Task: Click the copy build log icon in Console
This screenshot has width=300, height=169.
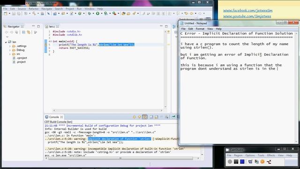Action: click(x=151, y=117)
